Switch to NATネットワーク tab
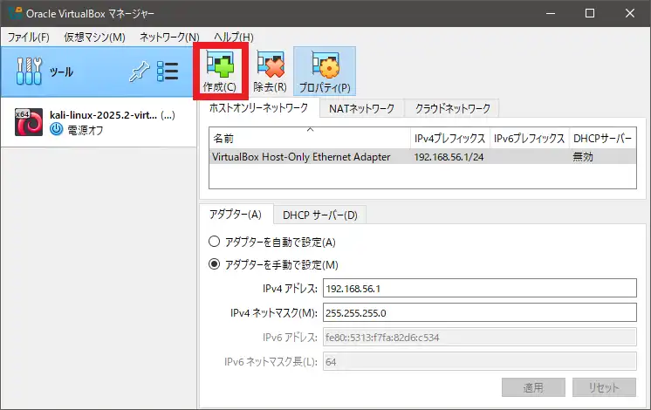The width and height of the screenshot is (651, 410). [361, 109]
